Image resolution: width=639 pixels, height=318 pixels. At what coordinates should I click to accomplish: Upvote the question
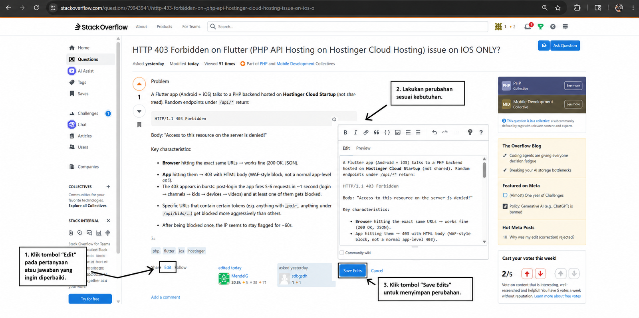point(139,84)
